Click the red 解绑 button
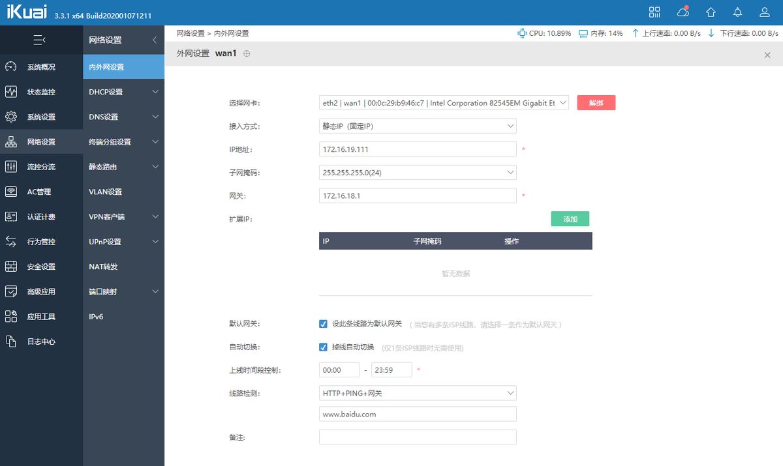Image resolution: width=783 pixels, height=466 pixels. [596, 103]
